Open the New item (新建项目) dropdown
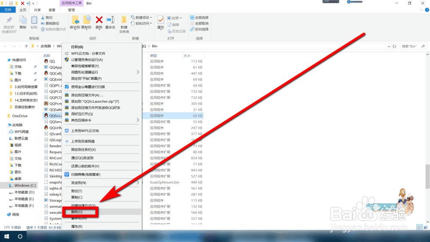Screen dimensions: 430x242 [x=141, y=18]
